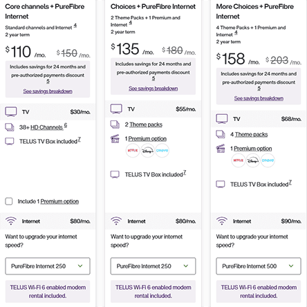The image size is (307, 307).
Task: Open the internet speed dropdown in Choices plan
Action: [153, 266]
